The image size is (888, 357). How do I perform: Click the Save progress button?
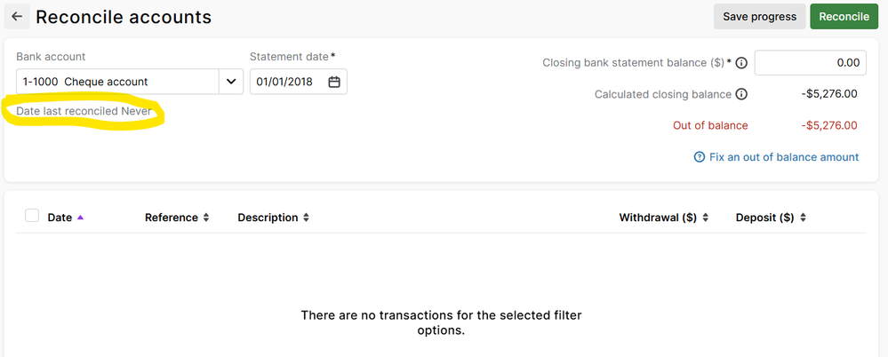[759, 17]
